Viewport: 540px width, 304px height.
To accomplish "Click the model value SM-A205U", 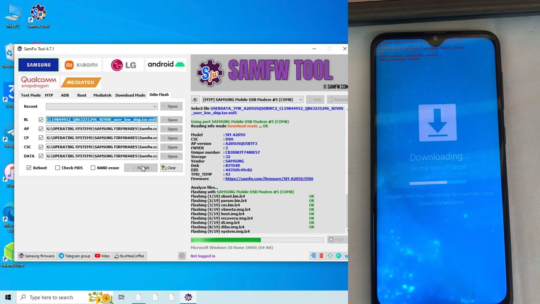I will (x=235, y=135).
